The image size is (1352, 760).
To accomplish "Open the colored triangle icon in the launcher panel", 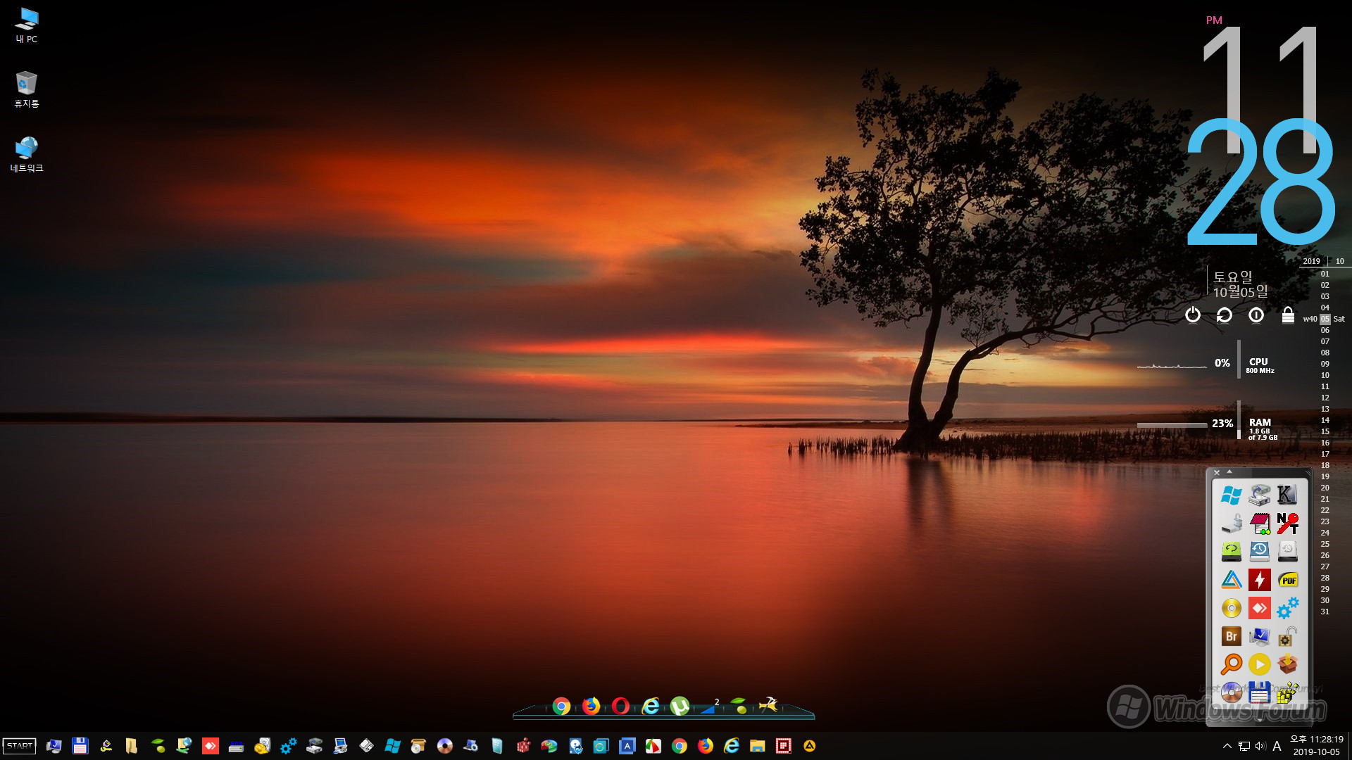I will (x=1231, y=579).
